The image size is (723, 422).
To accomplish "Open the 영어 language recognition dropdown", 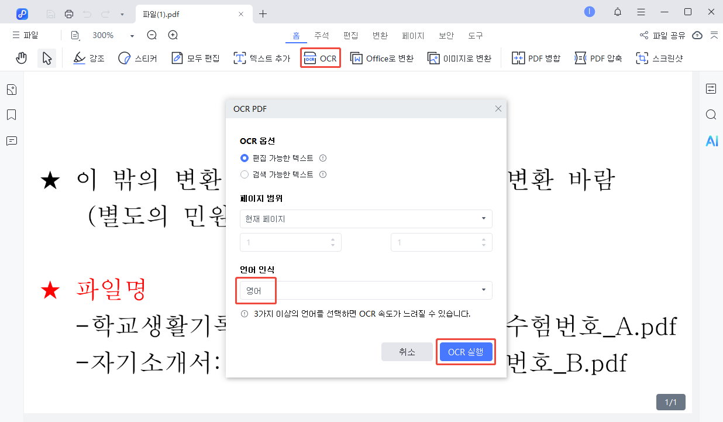I will [x=366, y=290].
